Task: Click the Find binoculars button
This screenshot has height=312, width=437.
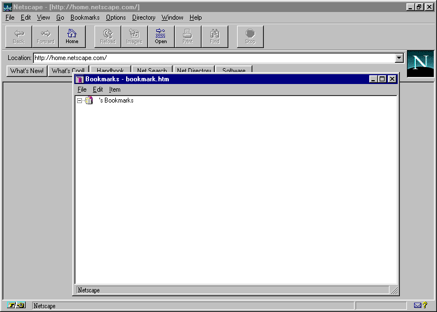Action: 215,37
